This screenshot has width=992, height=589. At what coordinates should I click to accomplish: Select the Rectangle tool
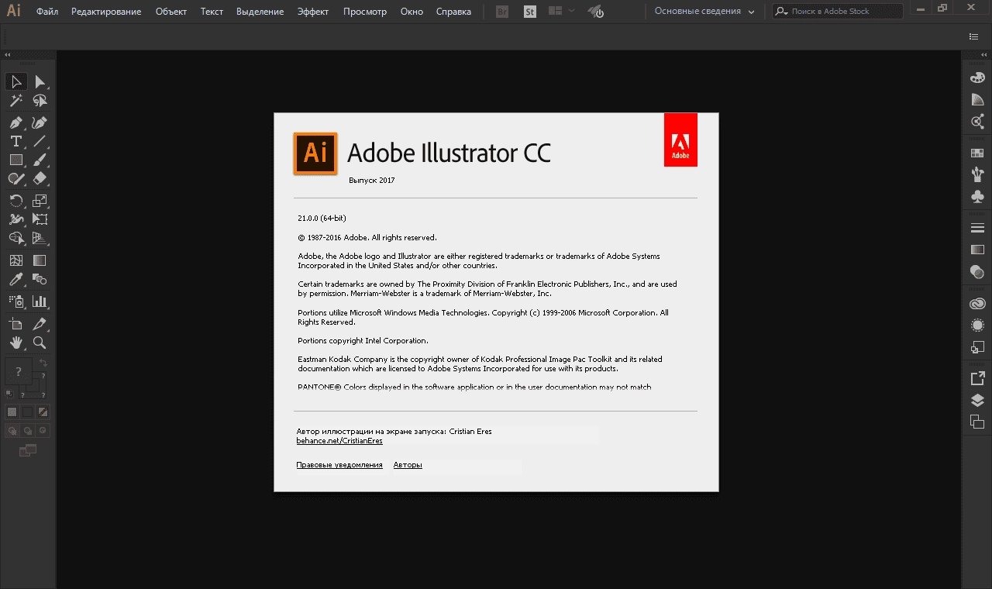click(15, 160)
